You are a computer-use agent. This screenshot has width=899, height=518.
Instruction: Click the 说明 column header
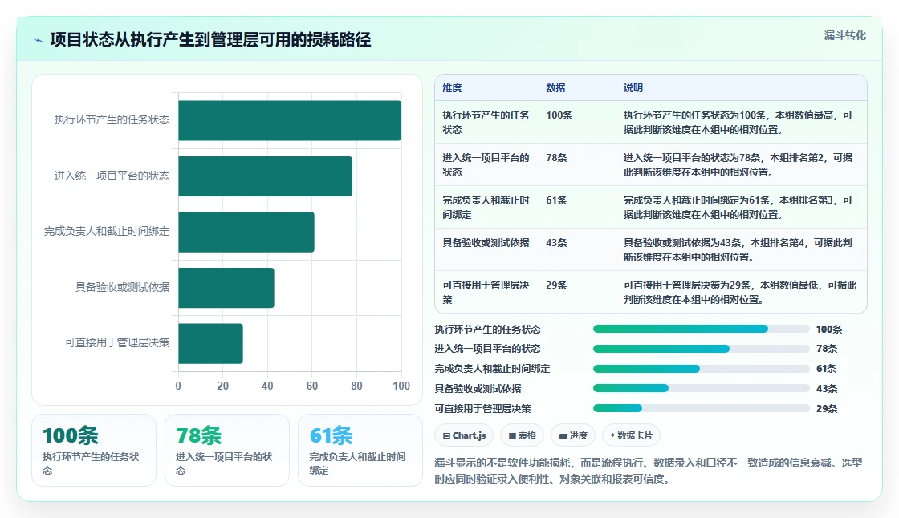[x=633, y=87]
